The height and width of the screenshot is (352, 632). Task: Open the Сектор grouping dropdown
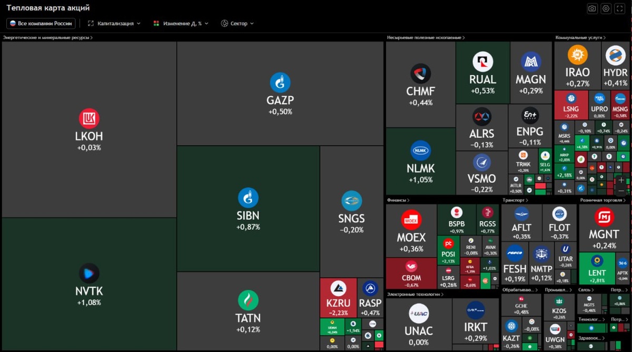coord(237,23)
